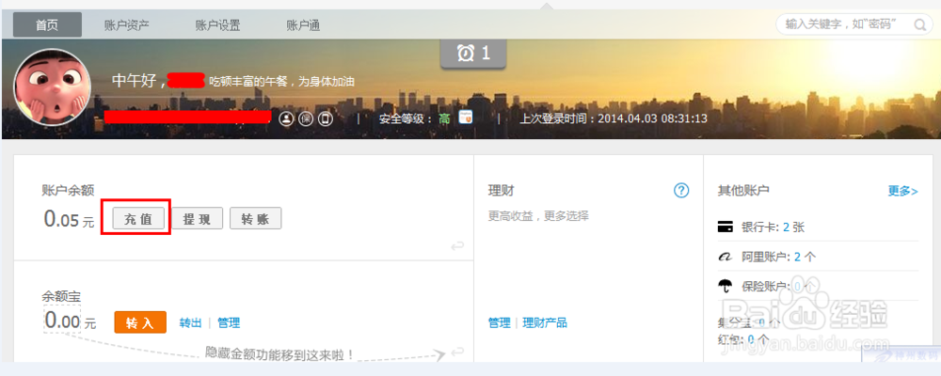Screen dimensions: 941x376
Task: Click the 理财 help question mark icon
Action: point(681,191)
